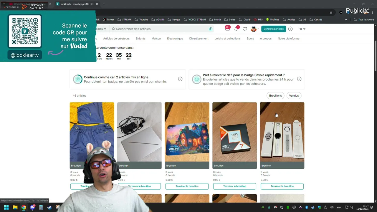The image size is (377, 212).
Task: Open Tous les favoris folder
Action: (364, 20)
